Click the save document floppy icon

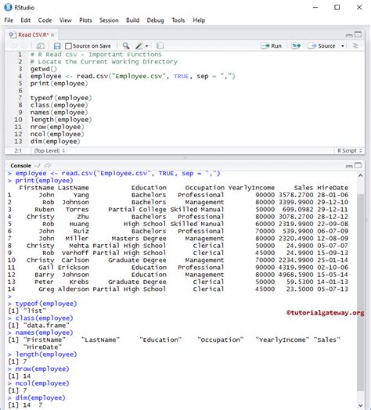coord(57,46)
